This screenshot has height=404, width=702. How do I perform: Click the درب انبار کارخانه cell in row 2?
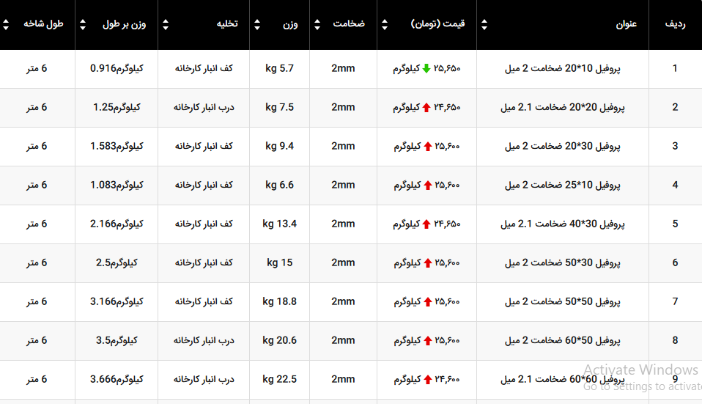[203, 108]
